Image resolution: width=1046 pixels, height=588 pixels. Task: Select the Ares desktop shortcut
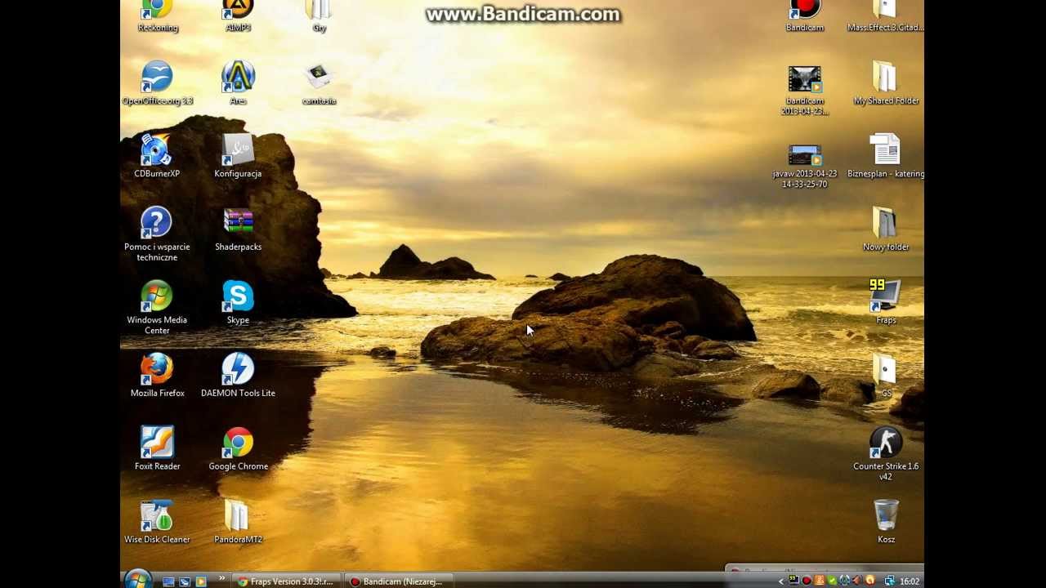pyautogui.click(x=238, y=83)
